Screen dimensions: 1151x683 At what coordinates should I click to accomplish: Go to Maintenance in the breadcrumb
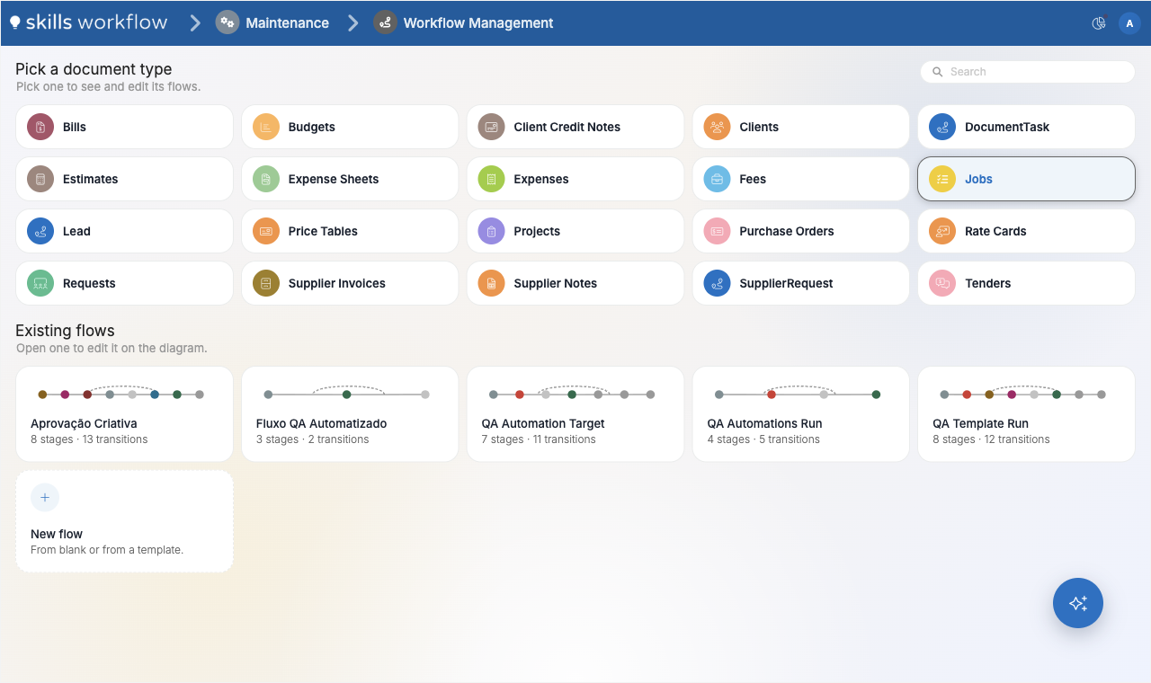(x=287, y=23)
